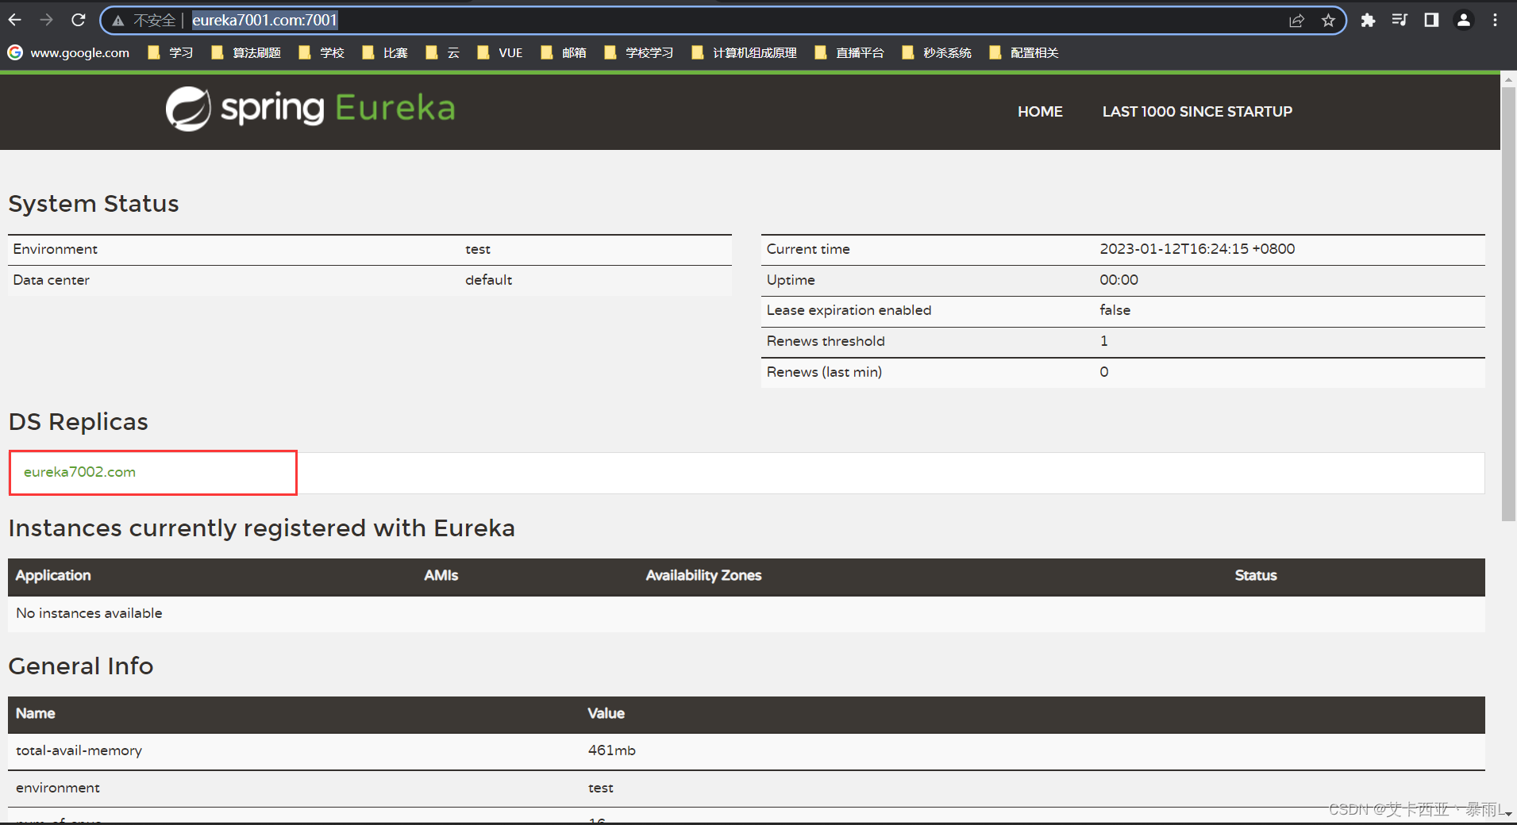Image resolution: width=1517 pixels, height=825 pixels.
Task: Click Lease expiration enabled row label
Action: [x=849, y=310]
